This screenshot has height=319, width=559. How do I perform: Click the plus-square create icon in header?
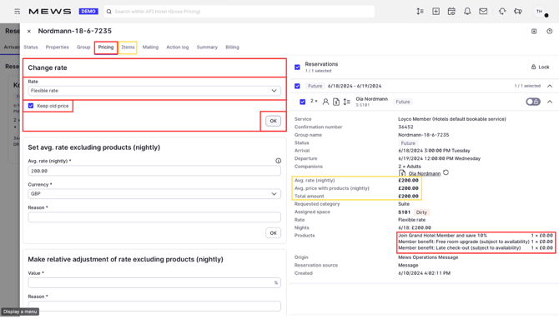(436, 12)
